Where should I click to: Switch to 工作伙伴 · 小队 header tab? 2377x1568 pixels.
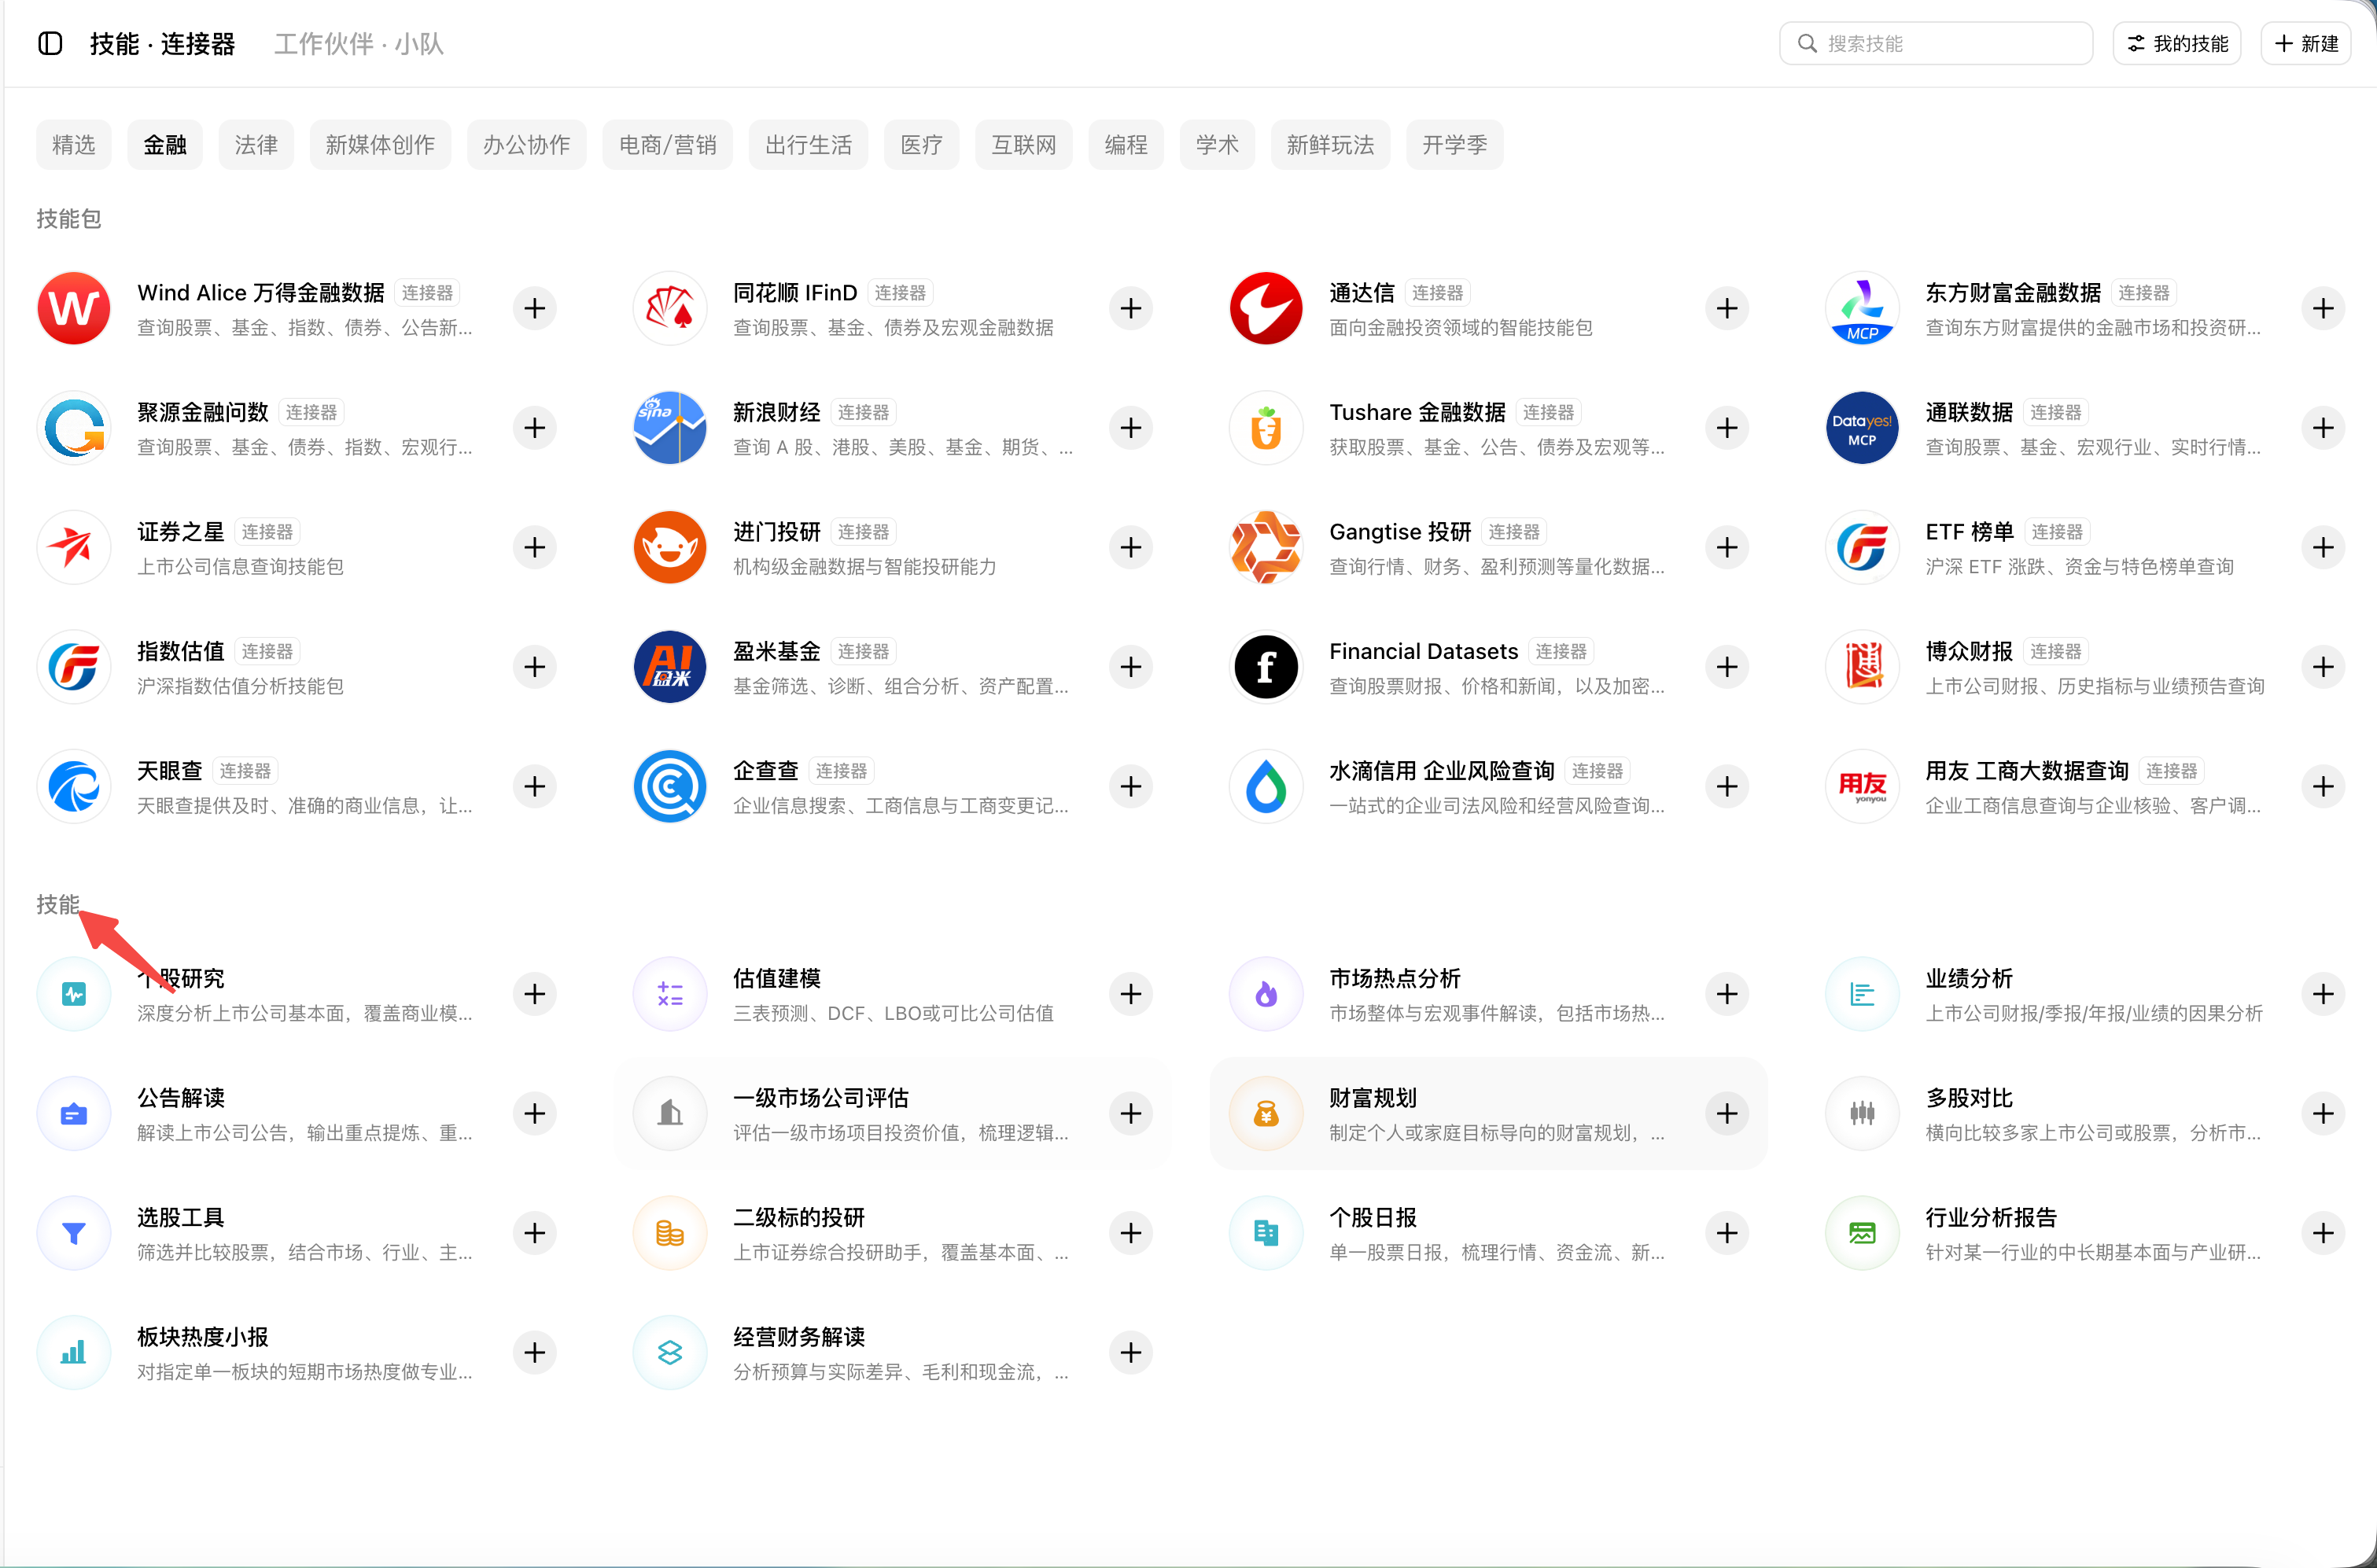(359, 44)
